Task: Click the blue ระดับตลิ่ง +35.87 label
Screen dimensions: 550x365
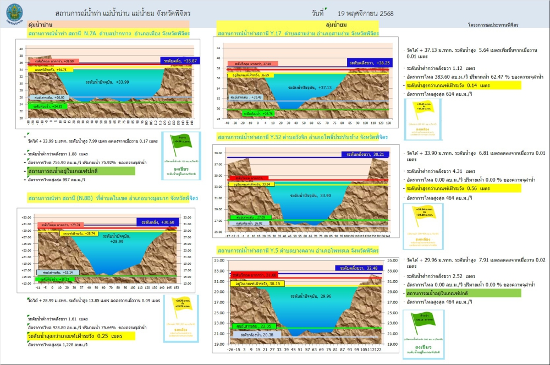Action: coord(180,60)
